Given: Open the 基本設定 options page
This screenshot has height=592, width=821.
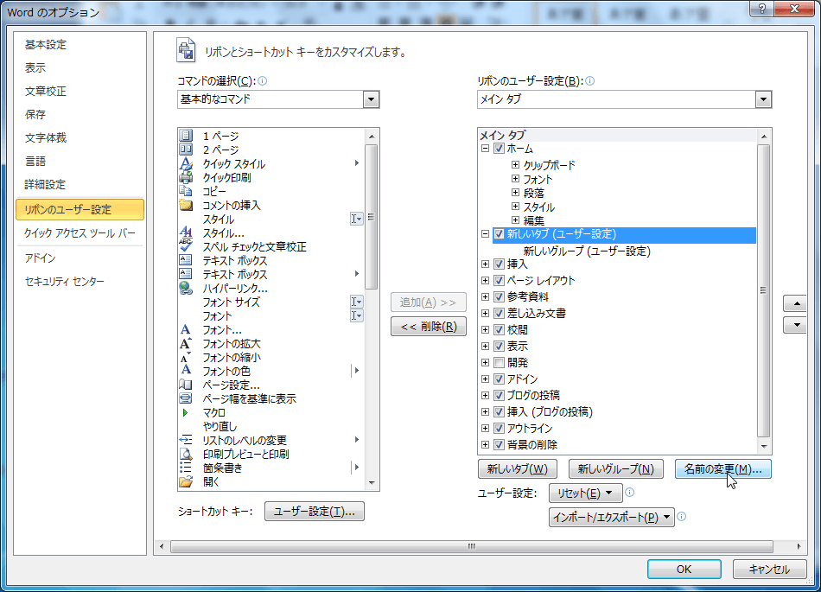Looking at the screenshot, I should pyautogui.click(x=46, y=44).
